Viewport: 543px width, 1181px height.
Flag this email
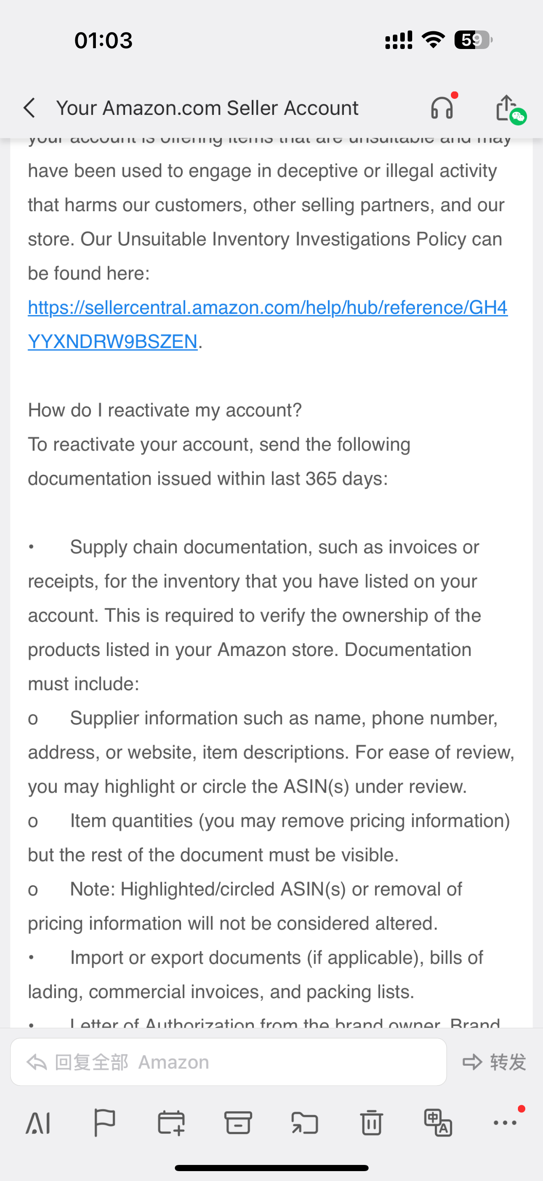104,1122
